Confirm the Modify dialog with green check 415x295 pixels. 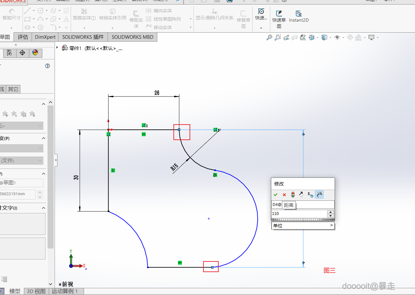(275, 195)
